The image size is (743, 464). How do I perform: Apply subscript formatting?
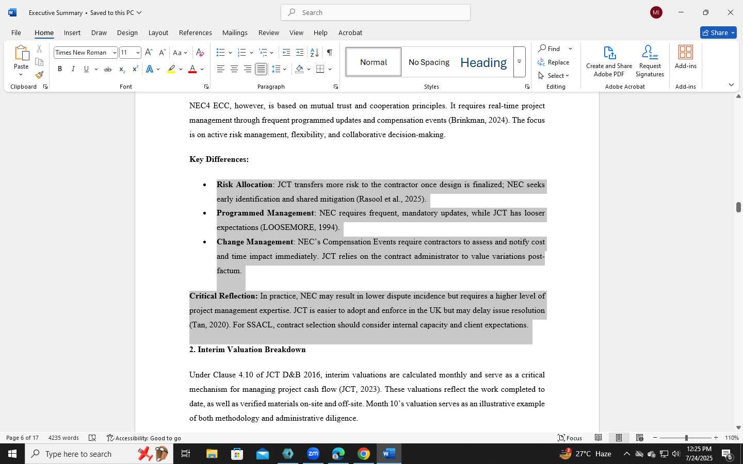pyautogui.click(x=122, y=69)
